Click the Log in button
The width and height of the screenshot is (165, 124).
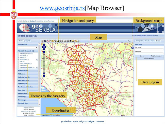pyautogui.click(x=142, y=56)
